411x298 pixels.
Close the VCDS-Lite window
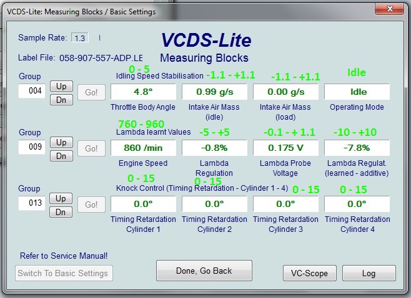click(x=390, y=11)
